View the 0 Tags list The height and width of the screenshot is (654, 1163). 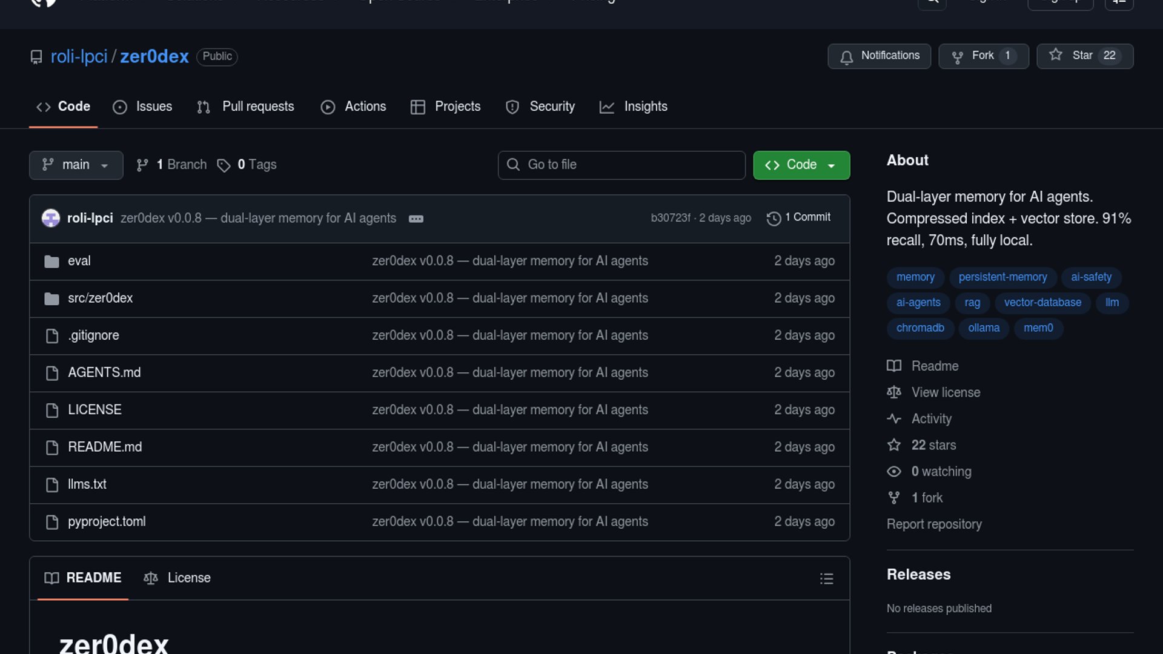(247, 165)
